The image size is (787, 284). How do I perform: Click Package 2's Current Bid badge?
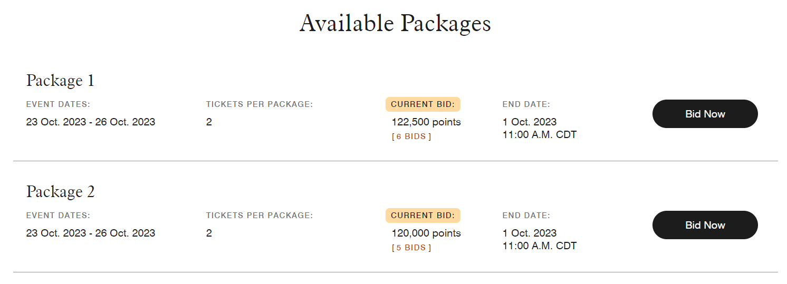click(x=423, y=216)
